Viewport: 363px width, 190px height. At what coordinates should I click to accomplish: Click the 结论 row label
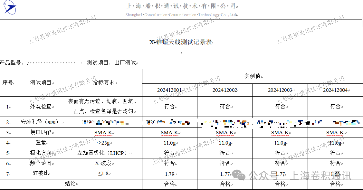pyautogui.click(x=70, y=184)
